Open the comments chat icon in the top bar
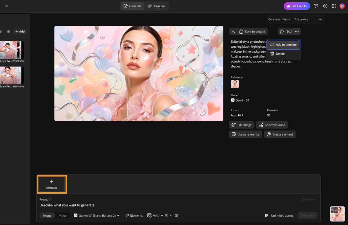 (x=316, y=6)
